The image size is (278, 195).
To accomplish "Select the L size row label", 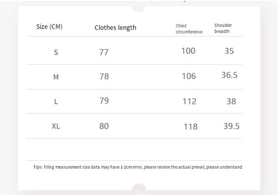I will (x=56, y=102).
